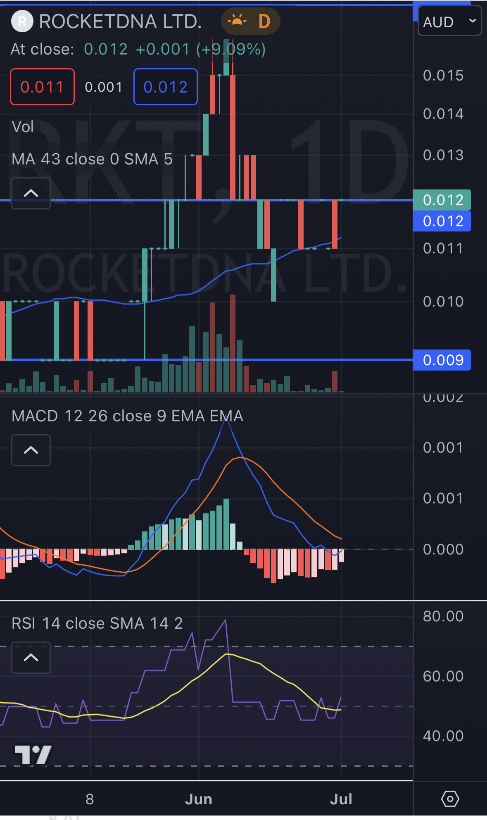This screenshot has width=487, height=820.
Task: Tap the green 0.012 last price label
Action: tap(442, 200)
